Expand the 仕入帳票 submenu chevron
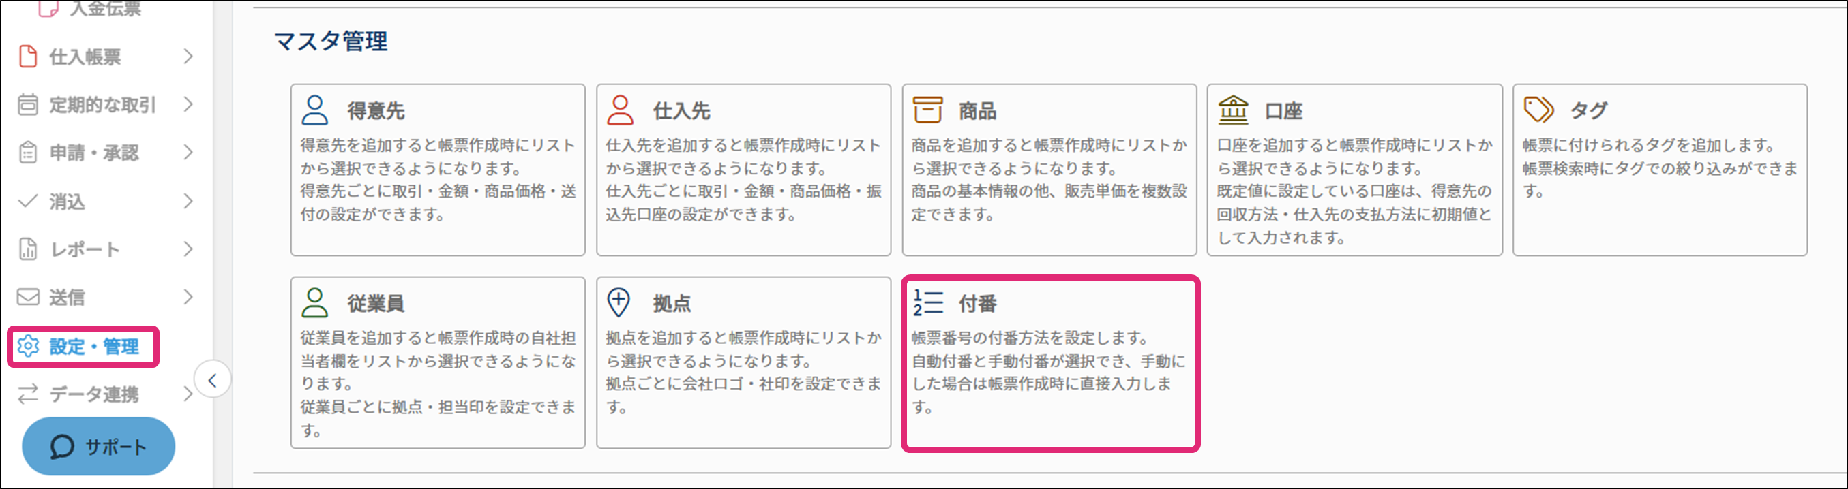Screen dimensions: 1848x489 tap(188, 56)
